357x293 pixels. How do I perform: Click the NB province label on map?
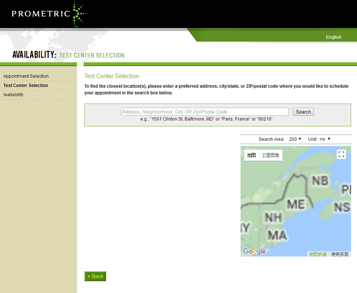[x=320, y=181]
